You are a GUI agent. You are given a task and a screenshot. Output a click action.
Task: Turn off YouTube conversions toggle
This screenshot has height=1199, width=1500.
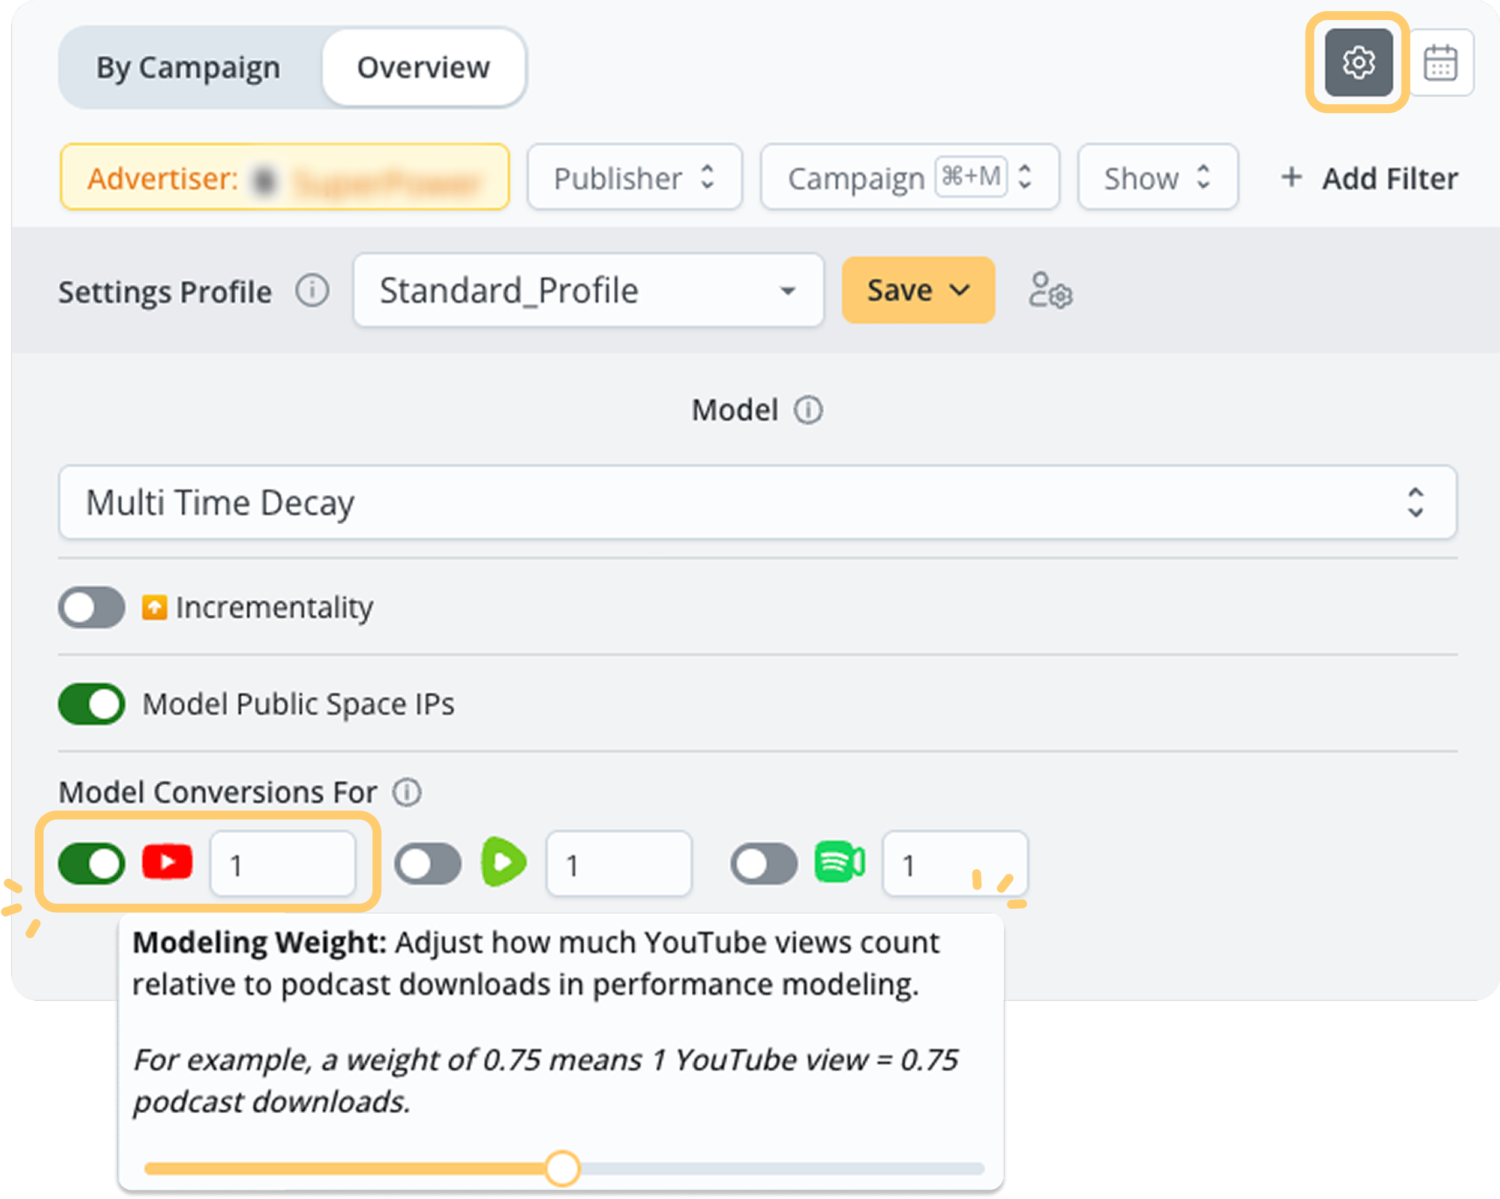pos(91,864)
